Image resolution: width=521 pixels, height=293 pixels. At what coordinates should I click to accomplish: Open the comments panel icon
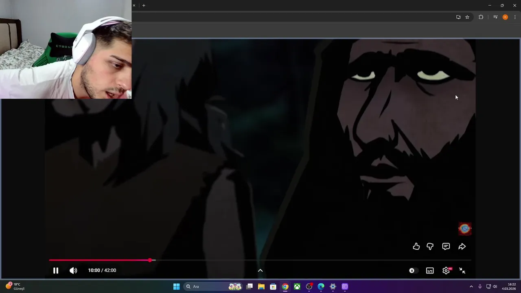tap(446, 246)
